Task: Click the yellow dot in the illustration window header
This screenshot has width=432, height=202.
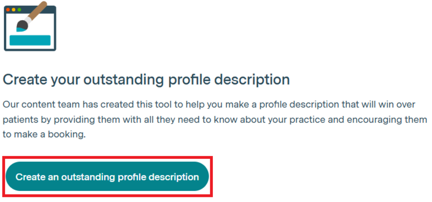Action: coord(13,9)
